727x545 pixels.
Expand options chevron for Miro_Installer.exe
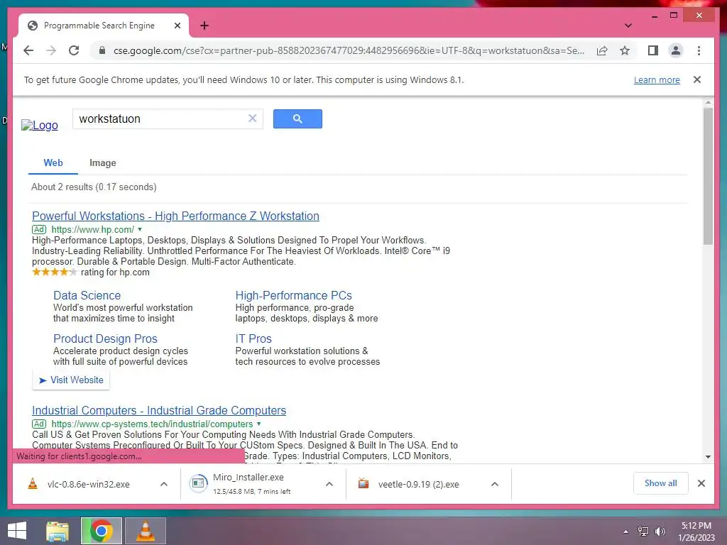coord(329,484)
